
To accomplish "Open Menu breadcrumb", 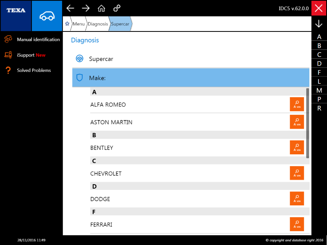I will pos(78,24).
